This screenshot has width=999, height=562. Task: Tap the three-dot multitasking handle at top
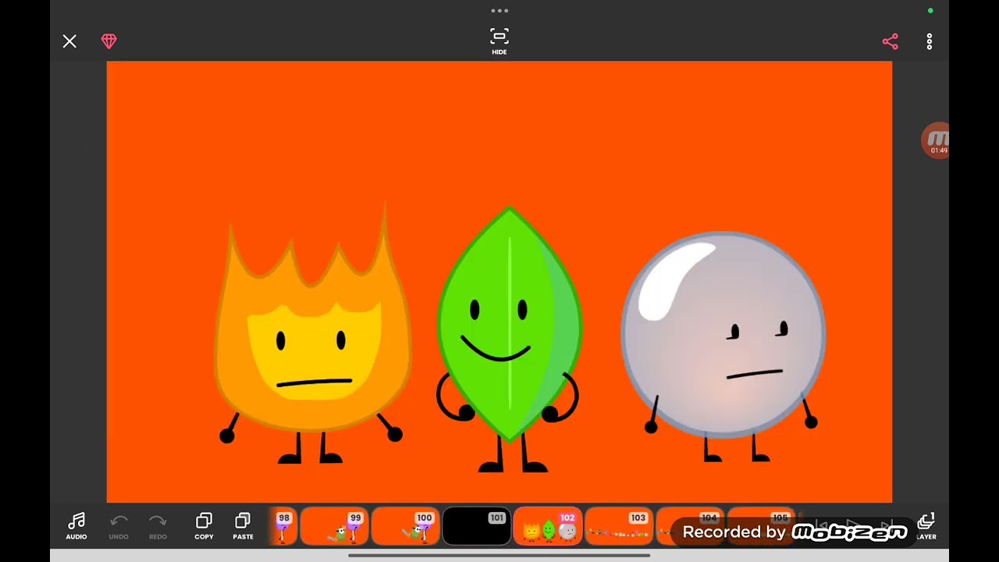499,11
